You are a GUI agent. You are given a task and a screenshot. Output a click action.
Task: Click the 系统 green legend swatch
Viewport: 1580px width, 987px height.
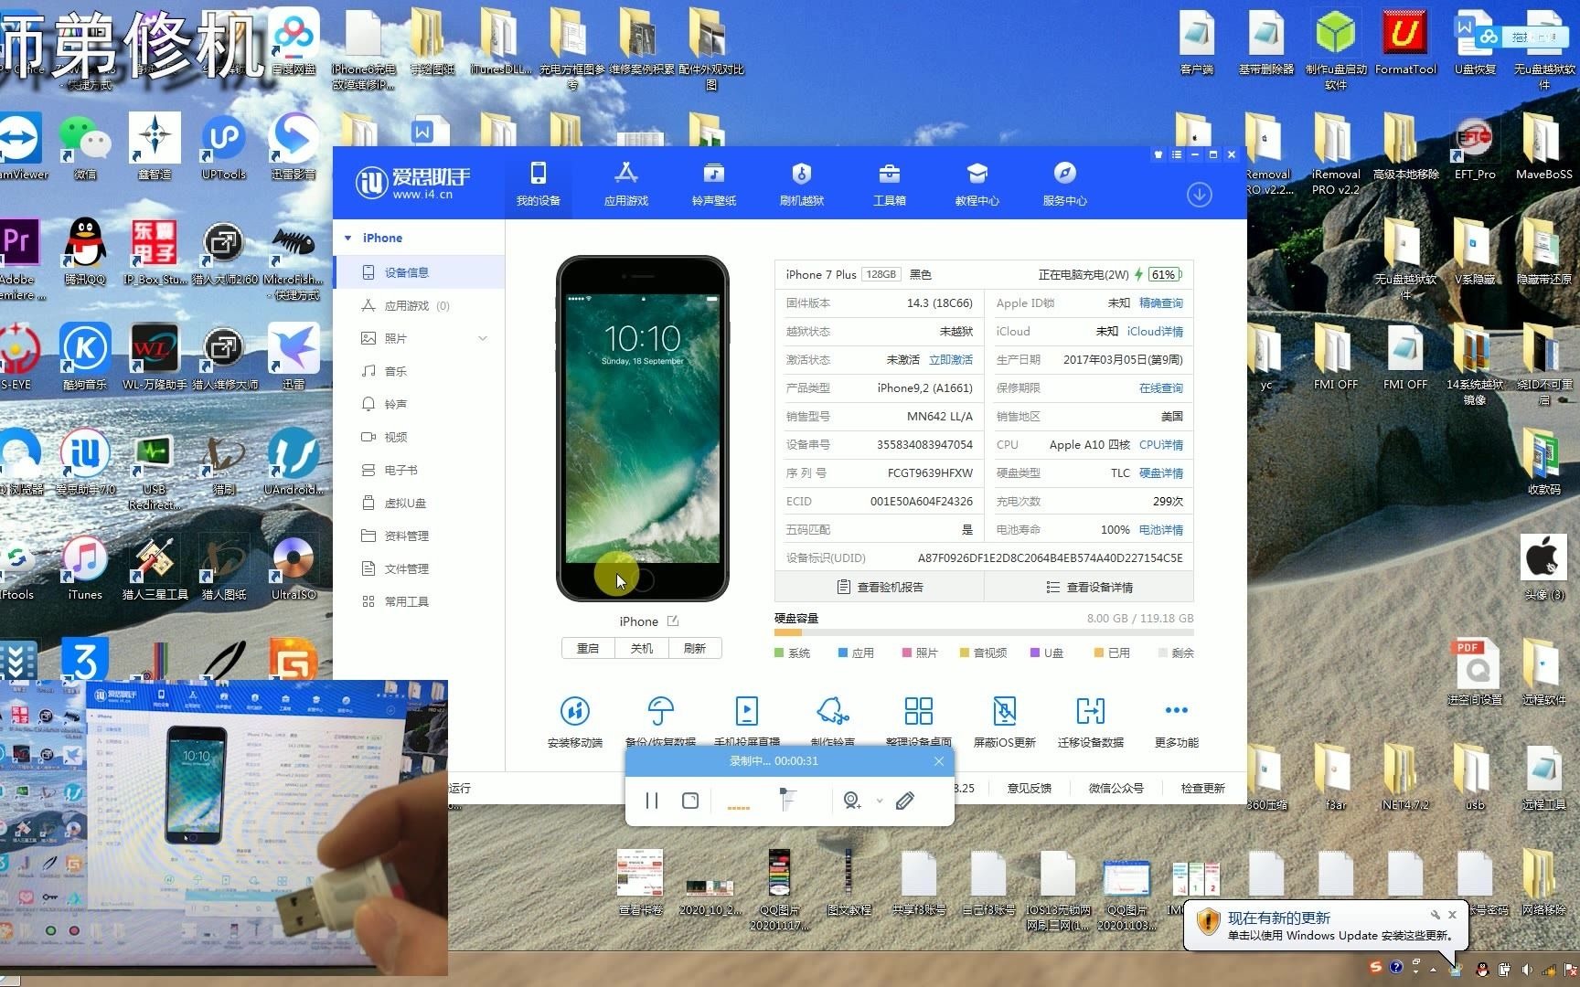pos(779,653)
